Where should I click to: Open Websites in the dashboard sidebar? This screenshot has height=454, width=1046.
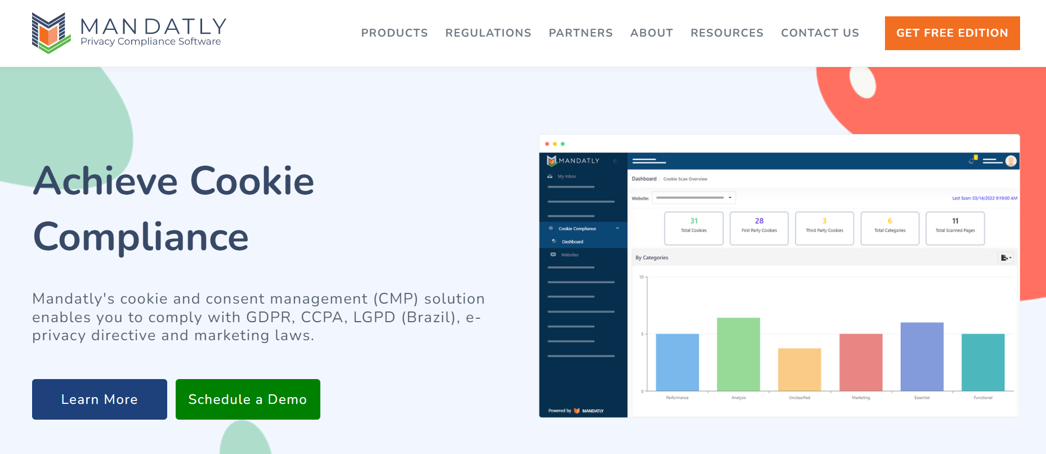click(565, 255)
